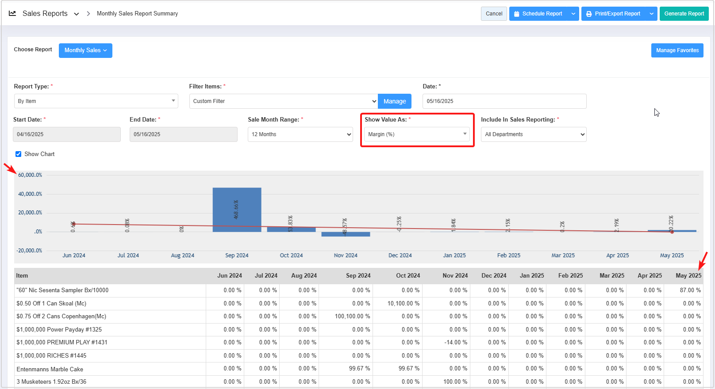Image resolution: width=715 pixels, height=389 pixels.
Task: Click the Sep 2024 bar in chart
Action: 237,210
